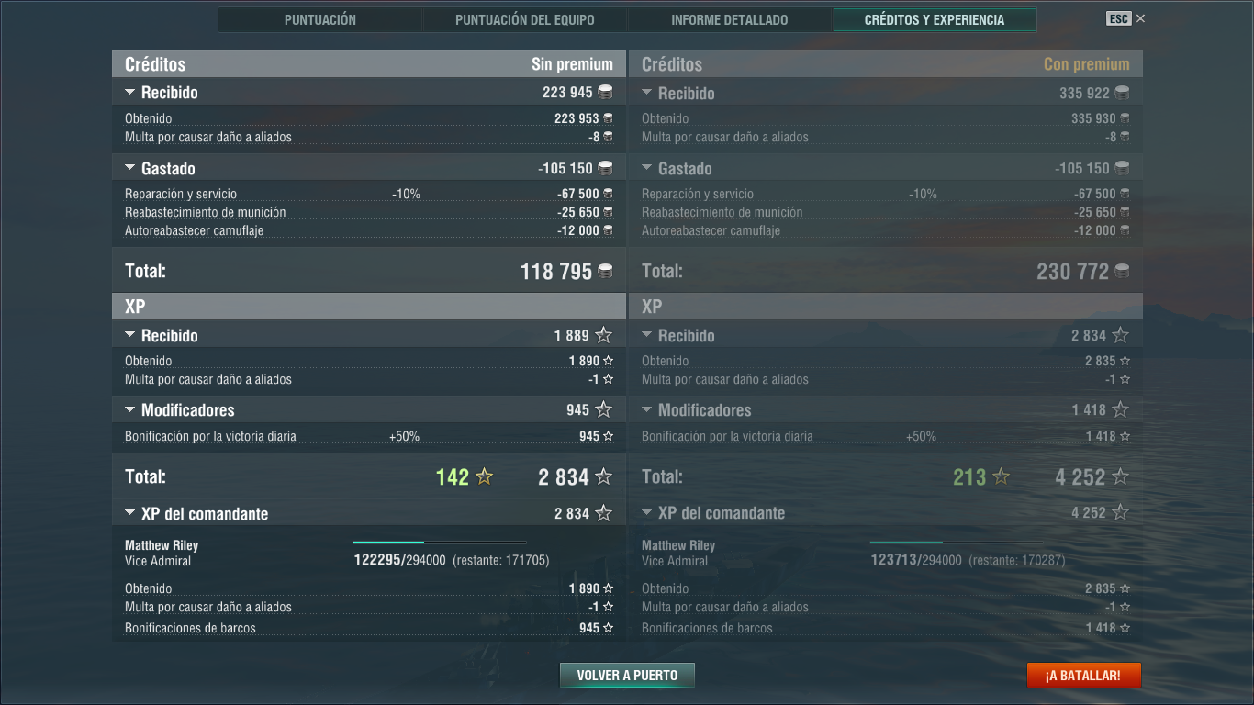The height and width of the screenshot is (705, 1254).
Task: Click the 122295/294000 commander XP value
Action: [399, 560]
